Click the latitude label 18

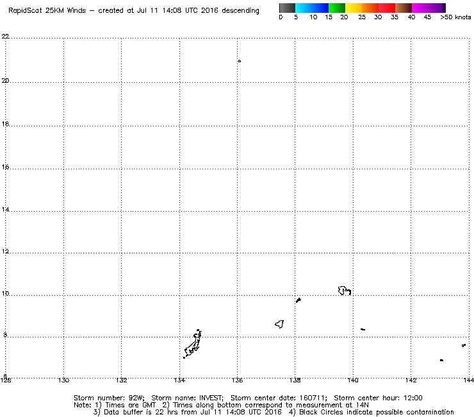(5, 124)
